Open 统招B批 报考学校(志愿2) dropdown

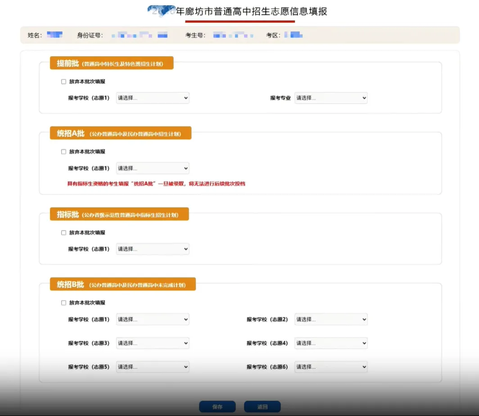331,319
